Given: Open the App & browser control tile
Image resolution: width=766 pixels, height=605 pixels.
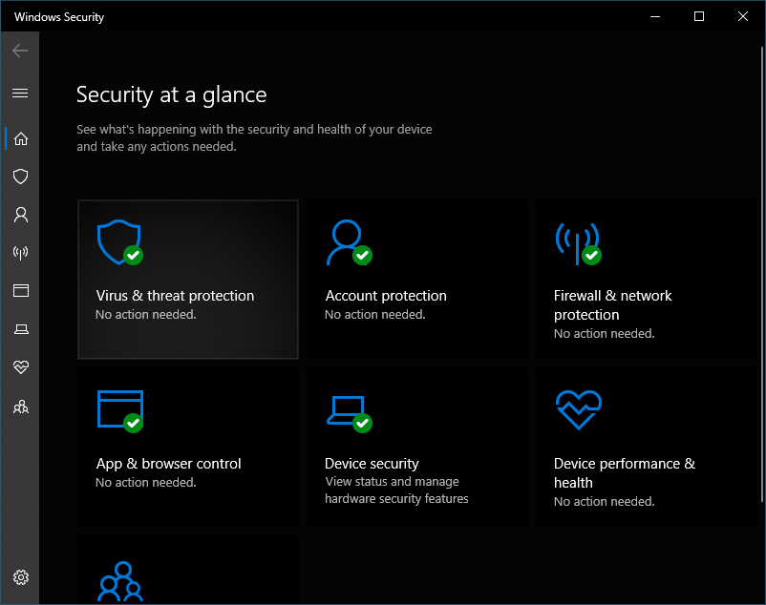Looking at the screenshot, I should [188, 448].
